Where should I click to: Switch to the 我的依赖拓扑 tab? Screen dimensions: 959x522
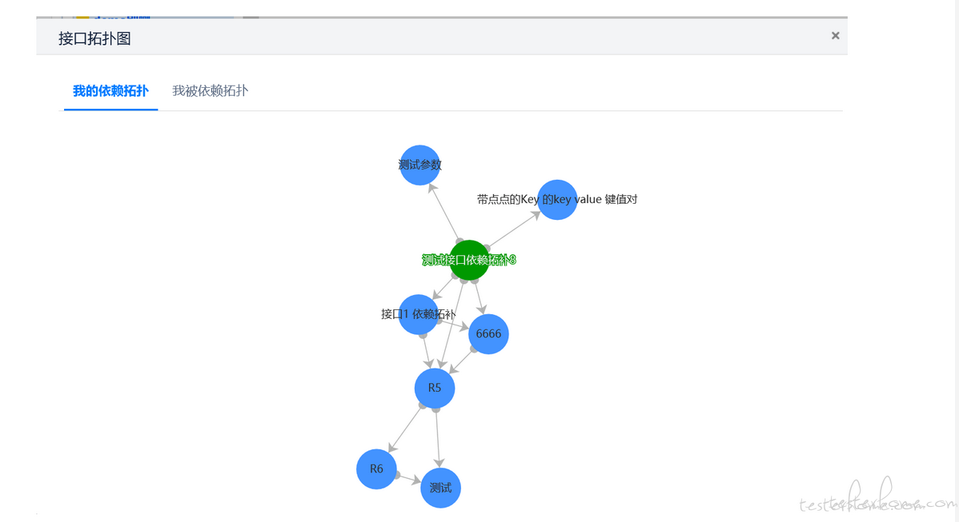point(110,91)
